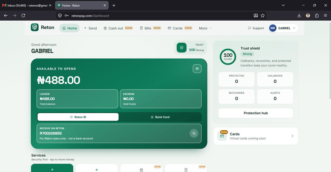Expand the Cards virtual cards coming soon row
The height and width of the screenshot is (172, 331).
click(256, 136)
